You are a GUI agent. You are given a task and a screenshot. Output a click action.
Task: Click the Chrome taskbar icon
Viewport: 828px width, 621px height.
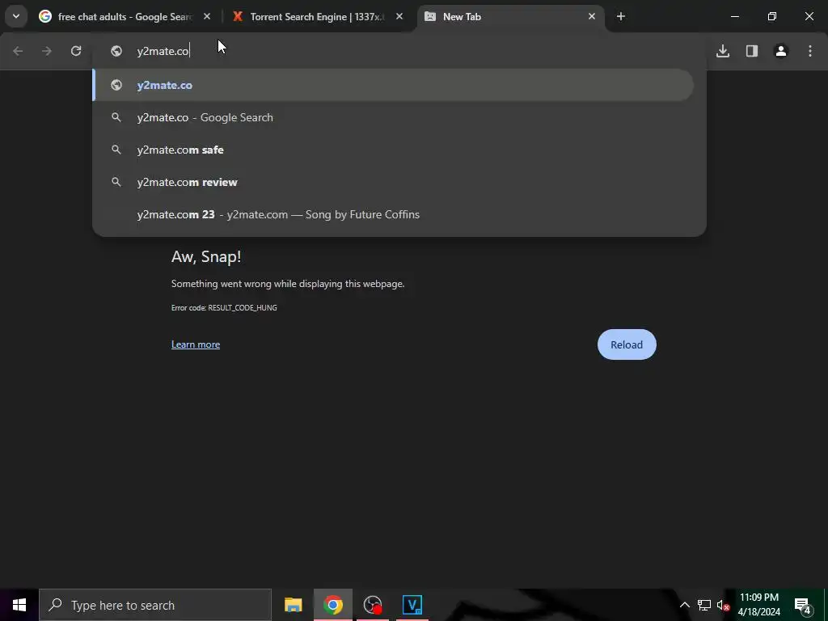pyautogui.click(x=332, y=605)
